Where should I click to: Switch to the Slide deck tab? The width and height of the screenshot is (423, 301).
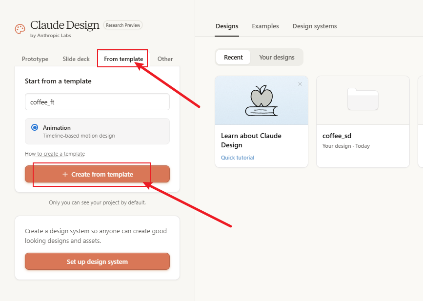point(76,59)
